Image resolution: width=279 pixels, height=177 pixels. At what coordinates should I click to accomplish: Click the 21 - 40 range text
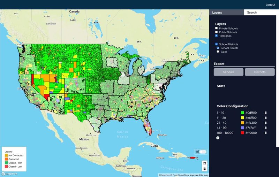(x=221, y=123)
